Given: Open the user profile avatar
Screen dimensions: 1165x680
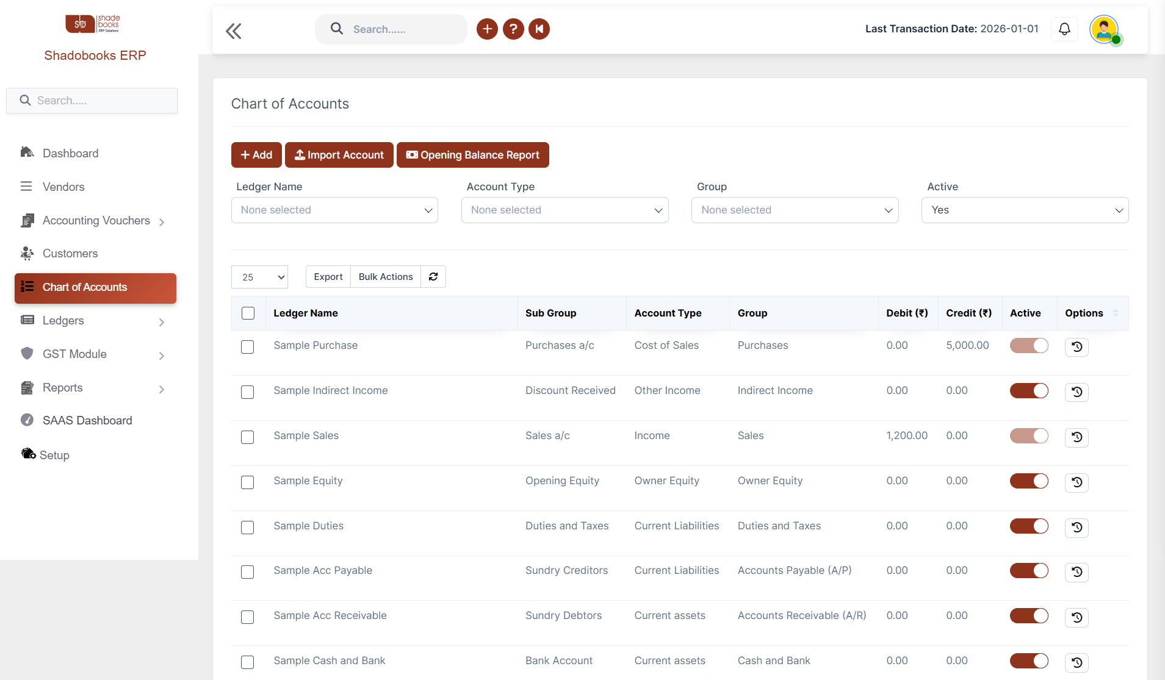Looking at the screenshot, I should pos(1104,29).
